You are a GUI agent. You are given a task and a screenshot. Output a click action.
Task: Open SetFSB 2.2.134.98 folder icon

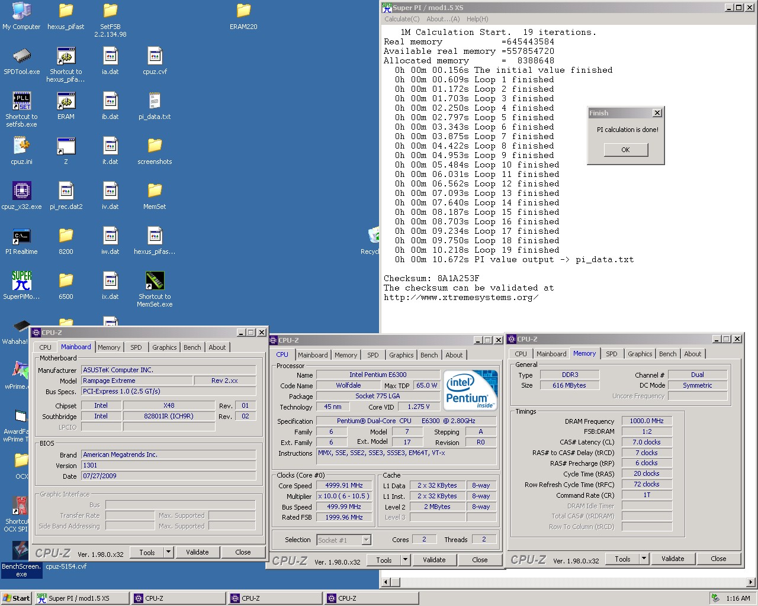tap(110, 20)
